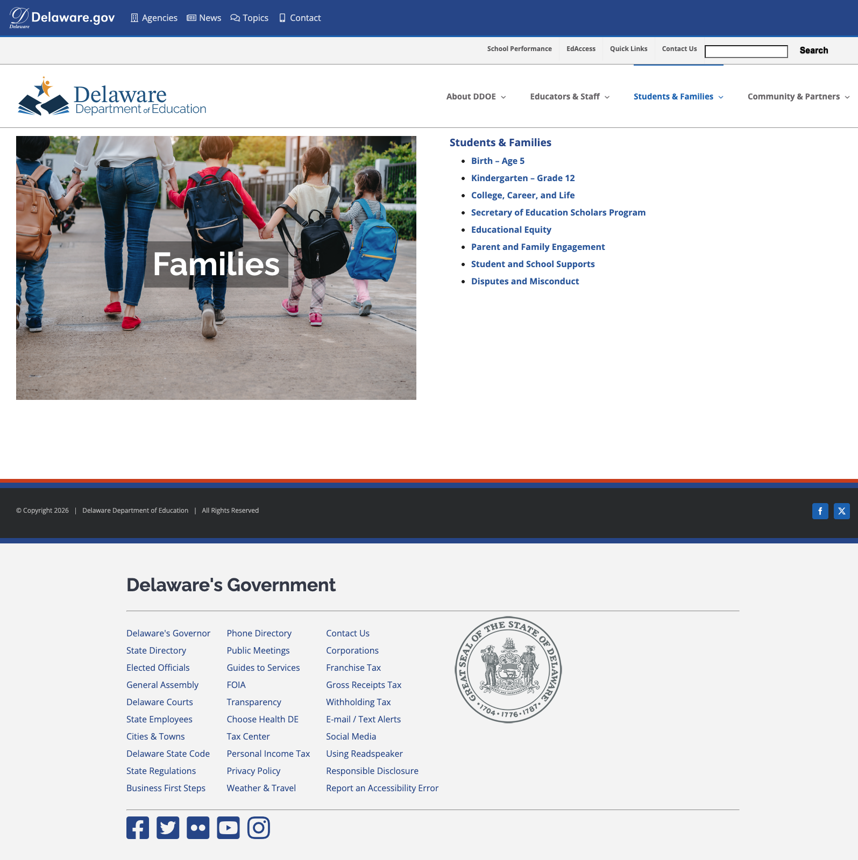The image size is (858, 860).
Task: Open the State Employees footer link
Action: pyautogui.click(x=159, y=719)
